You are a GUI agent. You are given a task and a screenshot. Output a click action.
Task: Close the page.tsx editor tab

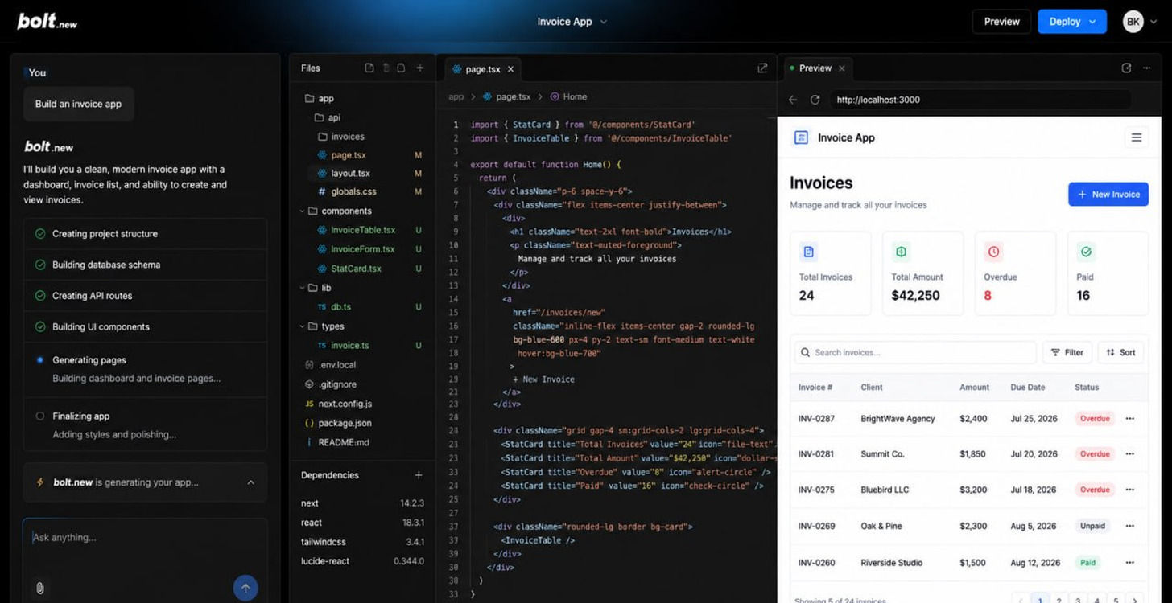pyautogui.click(x=511, y=69)
